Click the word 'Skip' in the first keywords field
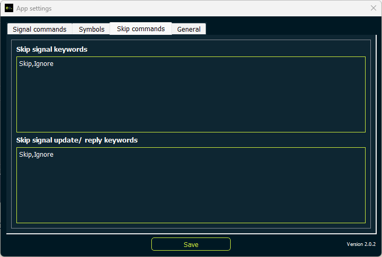This screenshot has width=382, height=257. 25,64
